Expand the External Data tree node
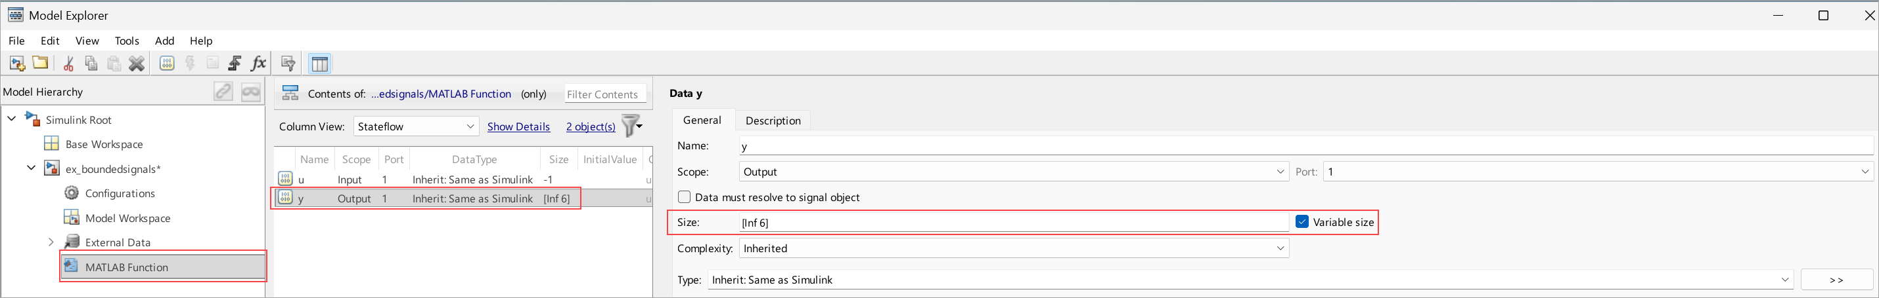 [51, 242]
